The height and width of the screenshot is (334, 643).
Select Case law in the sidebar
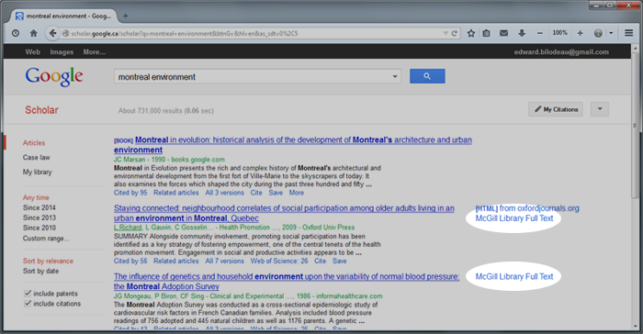tap(36, 158)
